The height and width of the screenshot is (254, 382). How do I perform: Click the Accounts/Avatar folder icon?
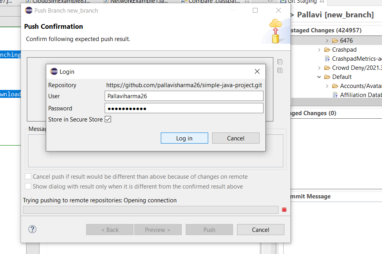coord(335,86)
